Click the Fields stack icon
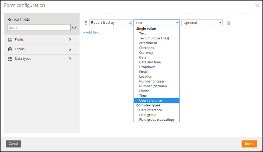 click(10, 39)
